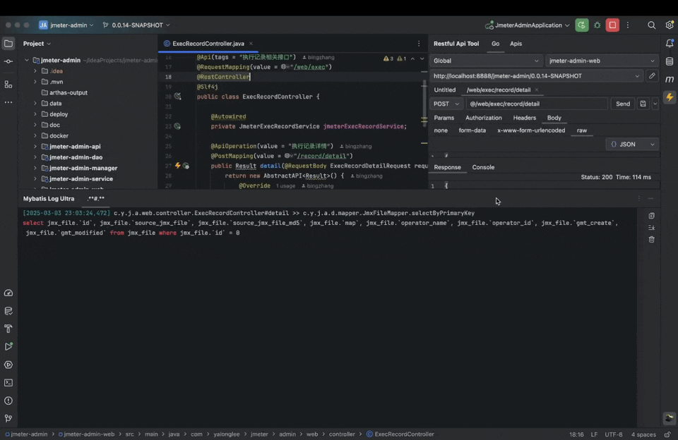Run JmeterAdminApplication with the green run icon
This screenshot has width=678, height=440.
(x=581, y=25)
